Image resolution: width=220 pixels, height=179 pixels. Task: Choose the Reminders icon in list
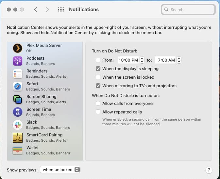(x=17, y=74)
